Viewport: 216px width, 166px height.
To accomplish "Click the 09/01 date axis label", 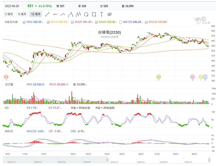I will 194,154.
